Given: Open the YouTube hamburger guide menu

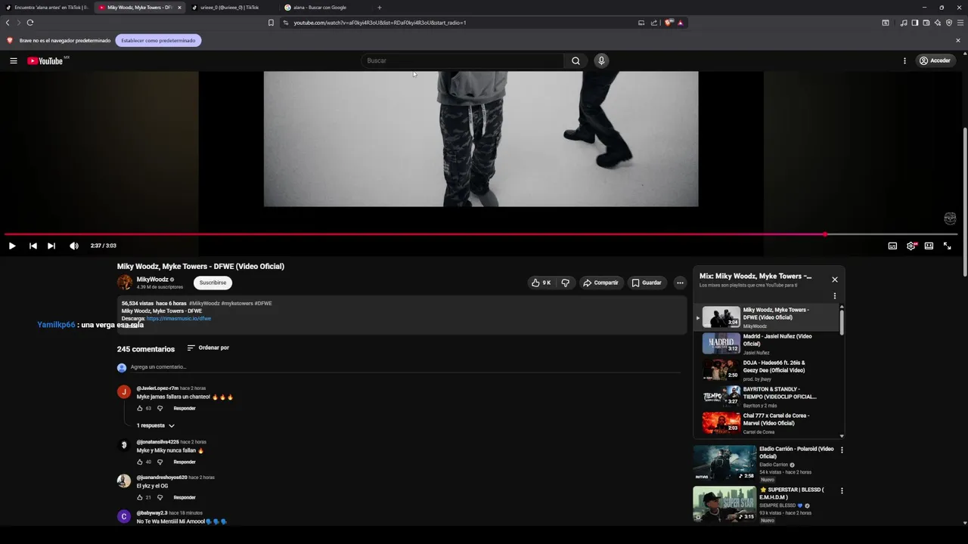Looking at the screenshot, I should click(x=13, y=60).
